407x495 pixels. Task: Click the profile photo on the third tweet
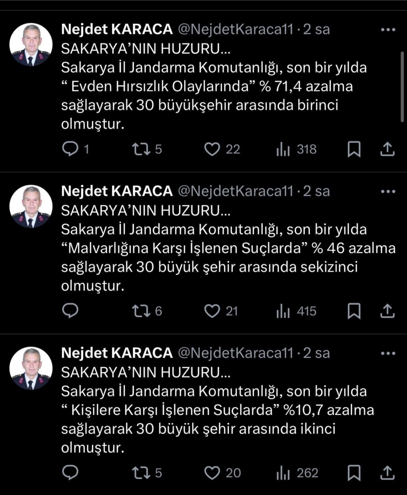[31, 368]
